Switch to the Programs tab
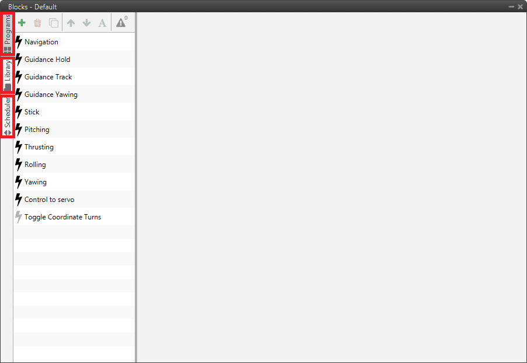This screenshot has height=363, width=527. [x=8, y=34]
